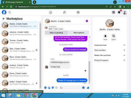Image resolution: width=131 pixels, height=98 pixels.
Task: Open a new browser tab plus
Action: [x=35, y=2]
